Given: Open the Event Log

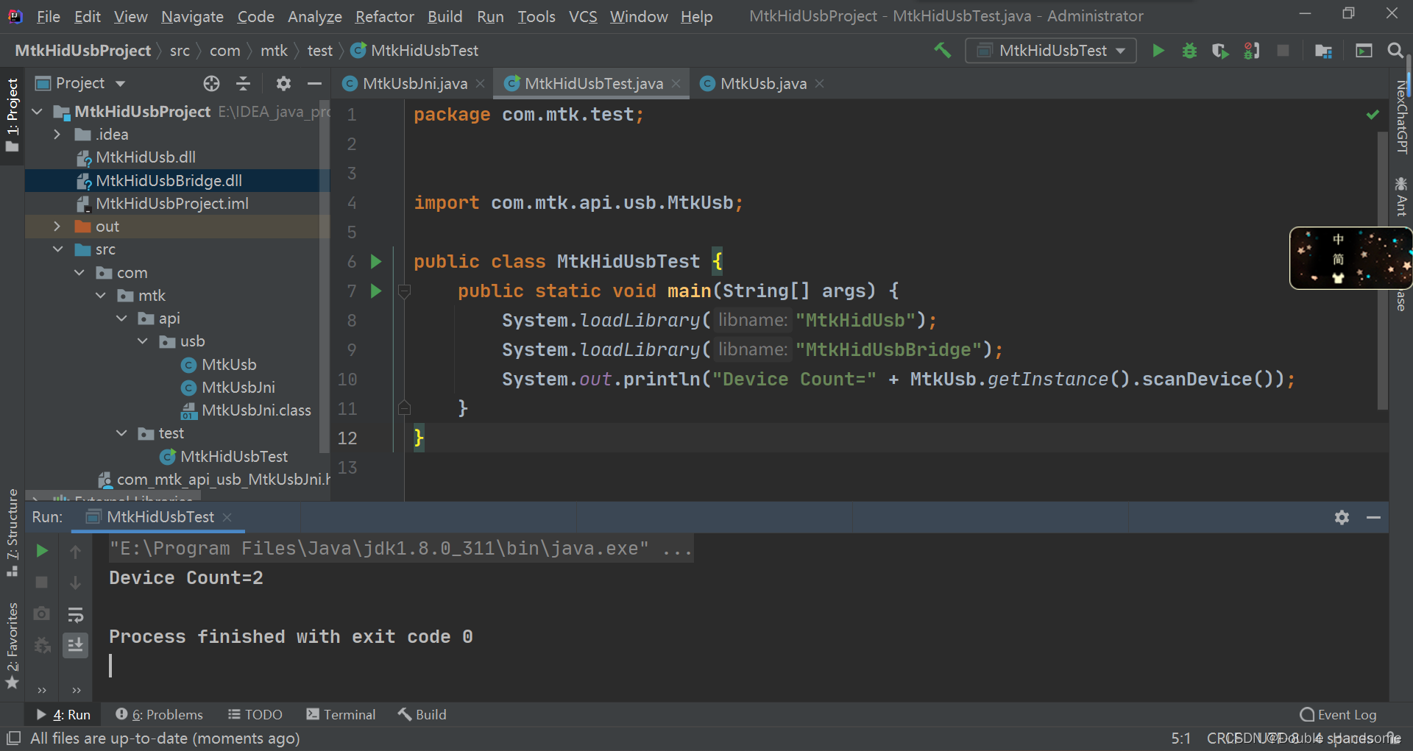Looking at the screenshot, I should pyautogui.click(x=1338, y=714).
